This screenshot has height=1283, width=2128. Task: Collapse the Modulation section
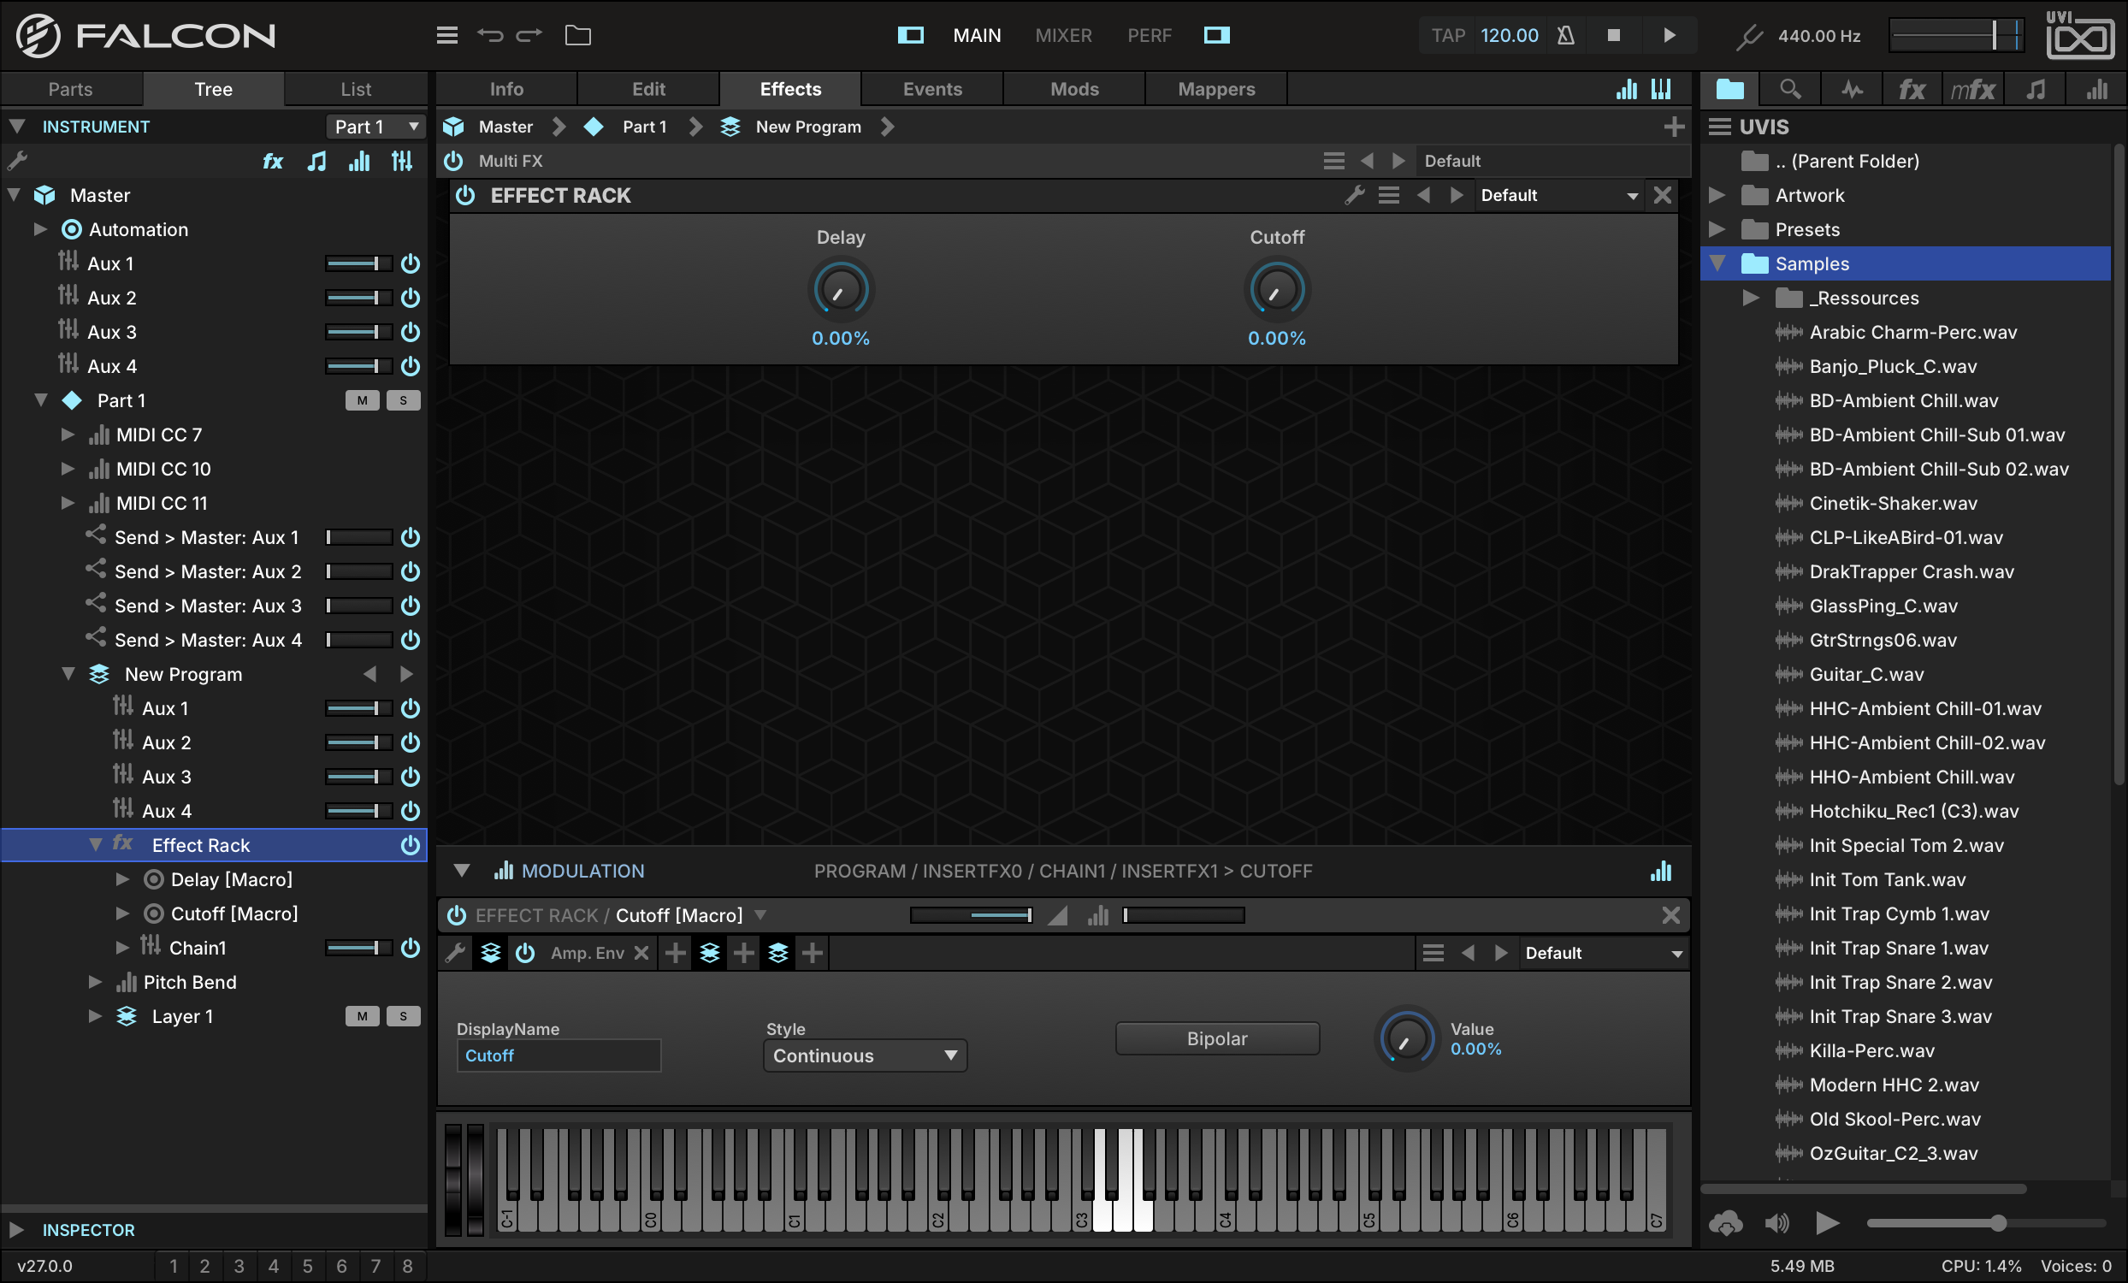click(x=462, y=870)
